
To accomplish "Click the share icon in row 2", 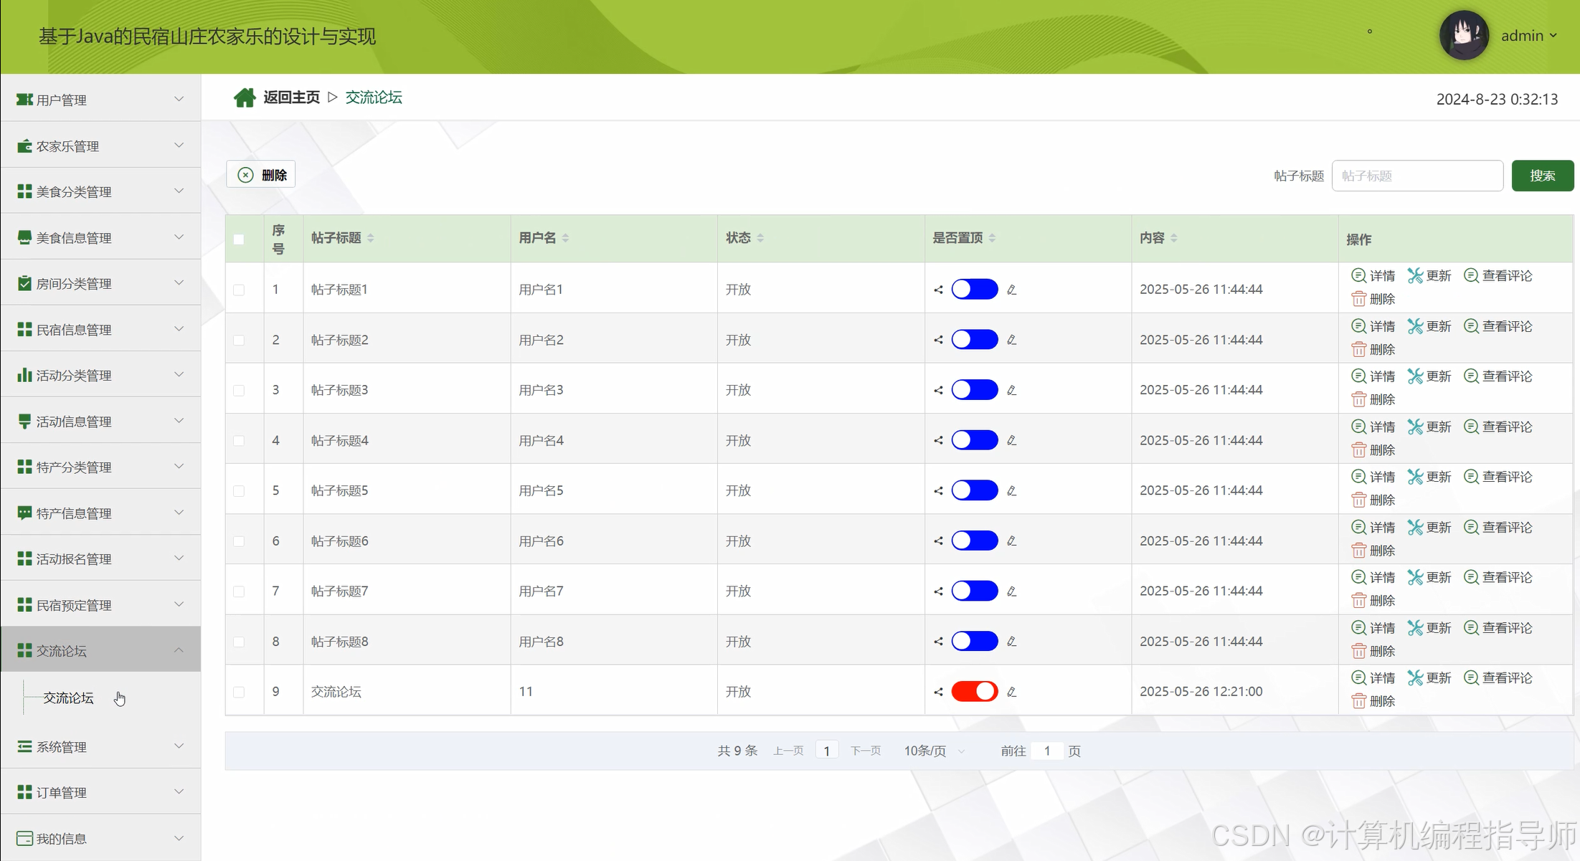I will (938, 340).
